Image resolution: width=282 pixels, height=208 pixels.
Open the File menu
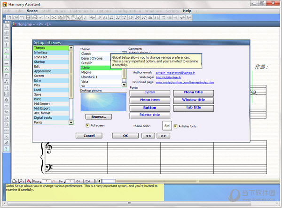point(8,11)
